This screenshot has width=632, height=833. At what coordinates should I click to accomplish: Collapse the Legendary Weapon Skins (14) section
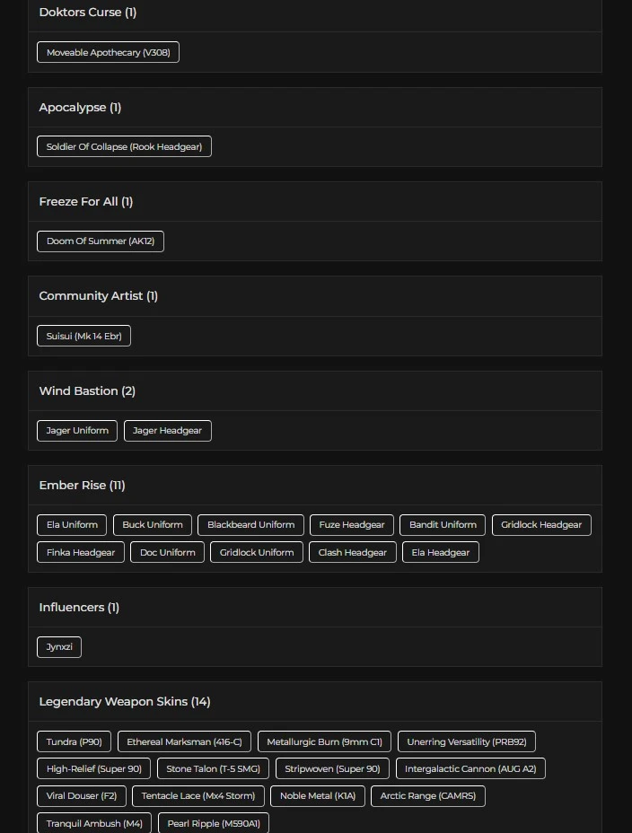click(124, 701)
